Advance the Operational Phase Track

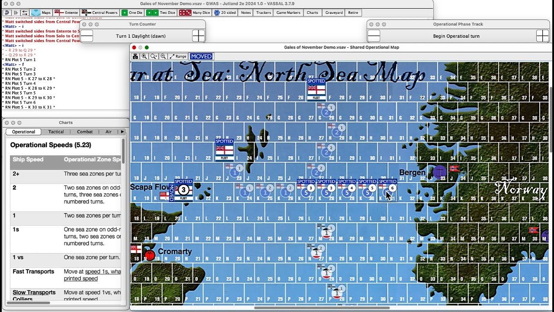pos(542,36)
